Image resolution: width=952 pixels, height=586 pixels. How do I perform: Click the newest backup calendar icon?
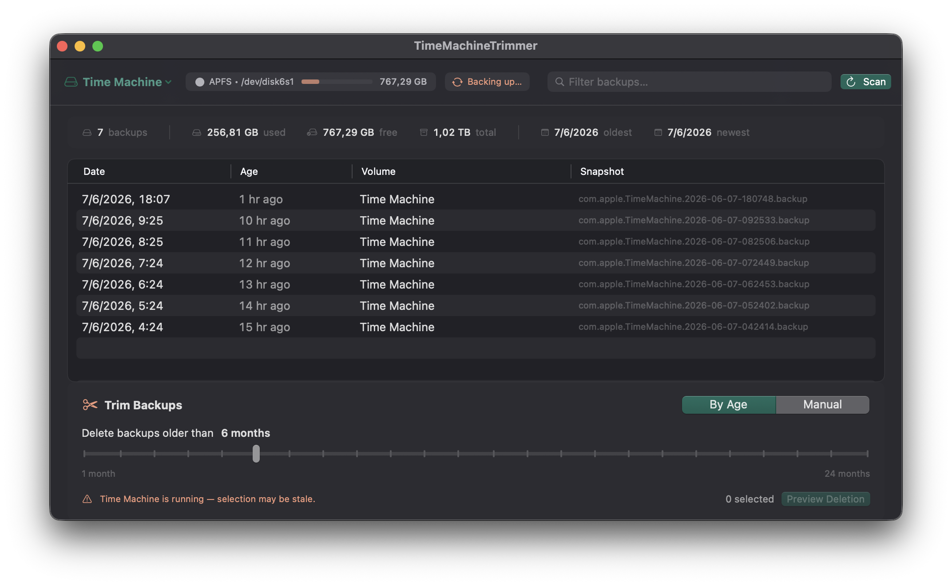click(658, 132)
